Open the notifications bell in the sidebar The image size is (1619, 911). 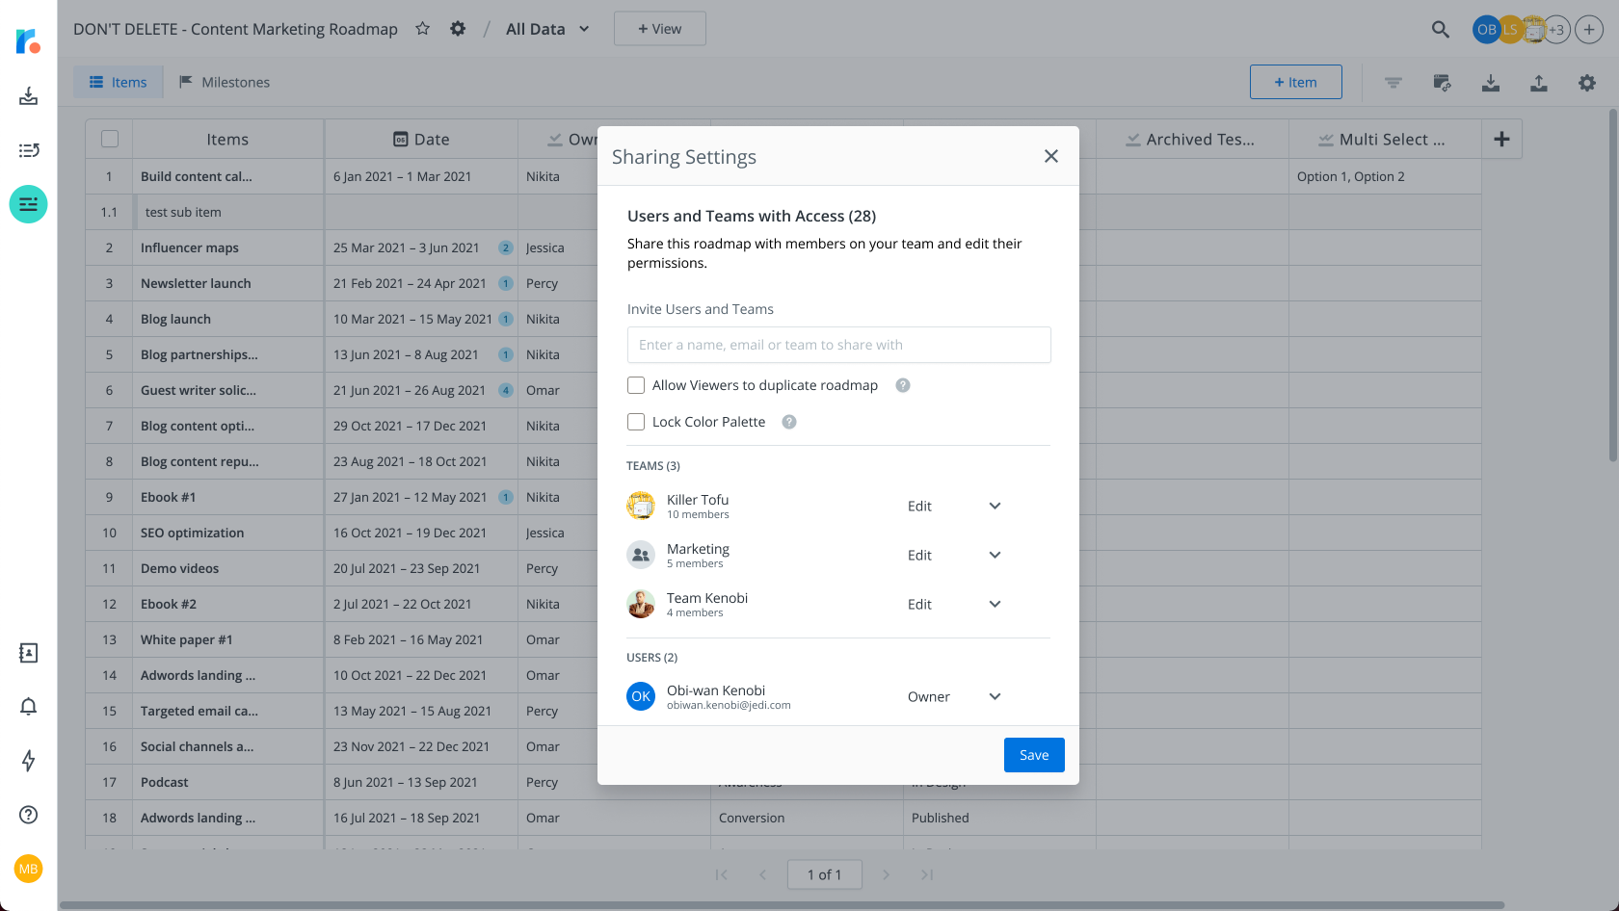pyautogui.click(x=28, y=706)
